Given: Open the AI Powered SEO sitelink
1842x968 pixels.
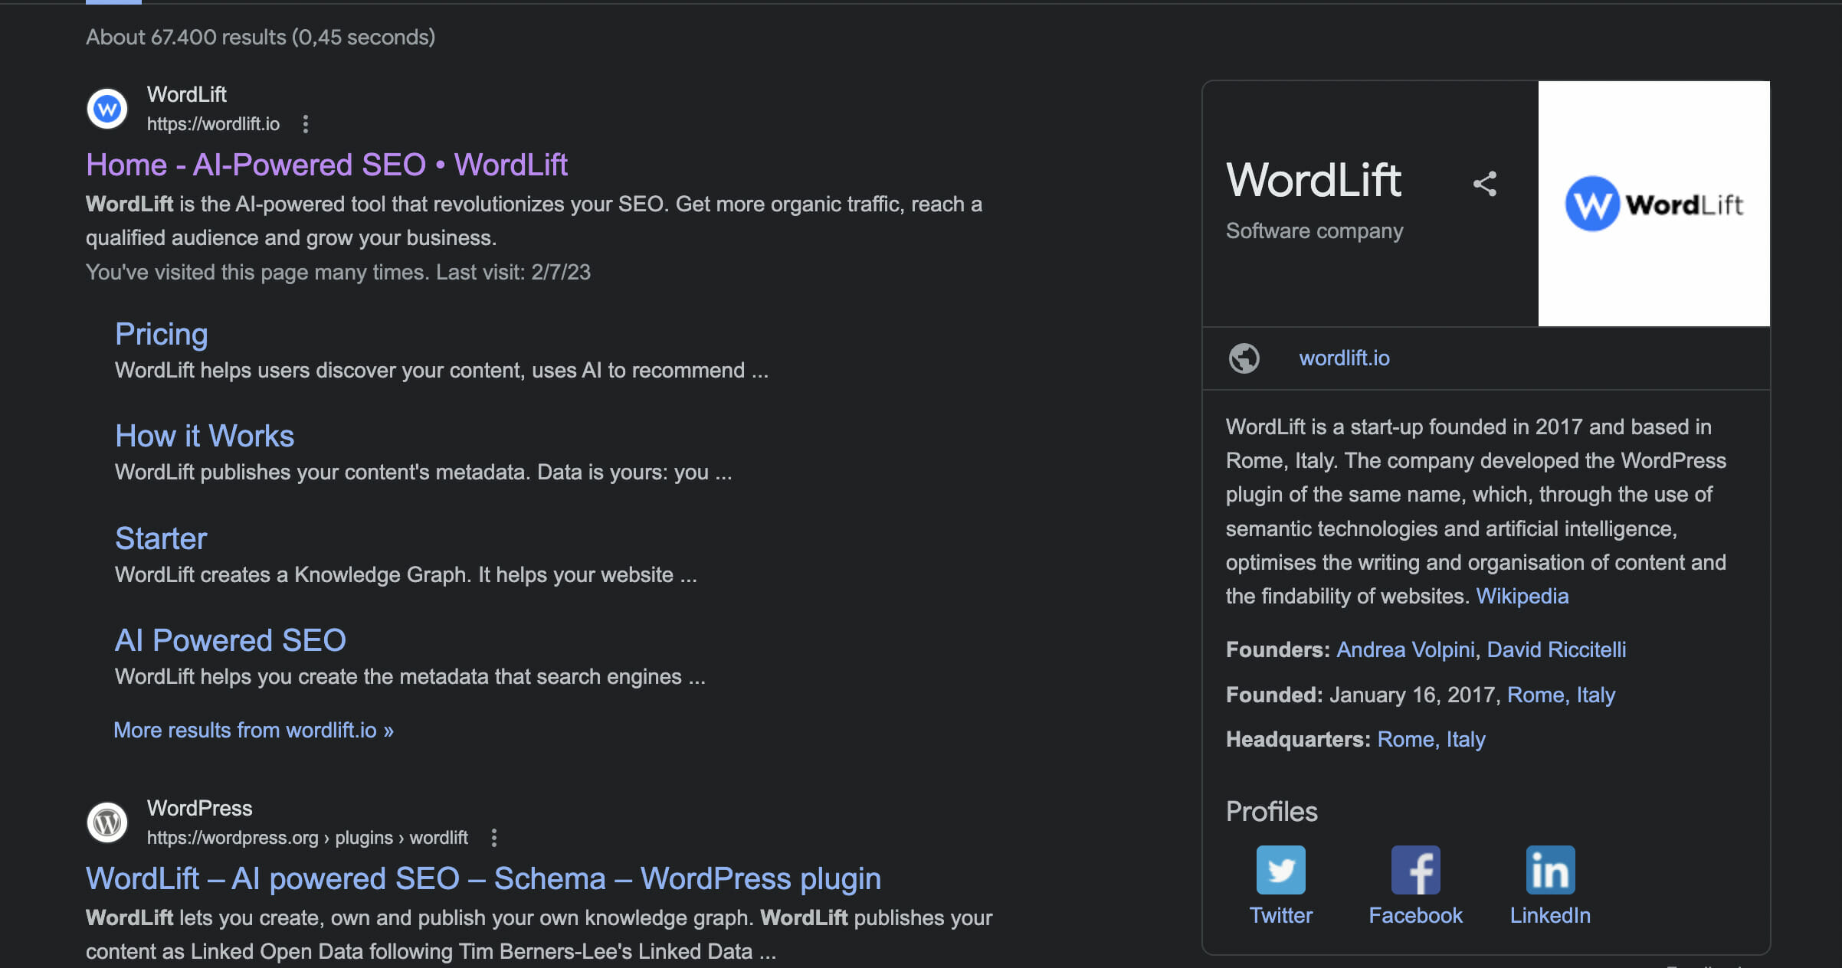Looking at the screenshot, I should tap(231, 640).
